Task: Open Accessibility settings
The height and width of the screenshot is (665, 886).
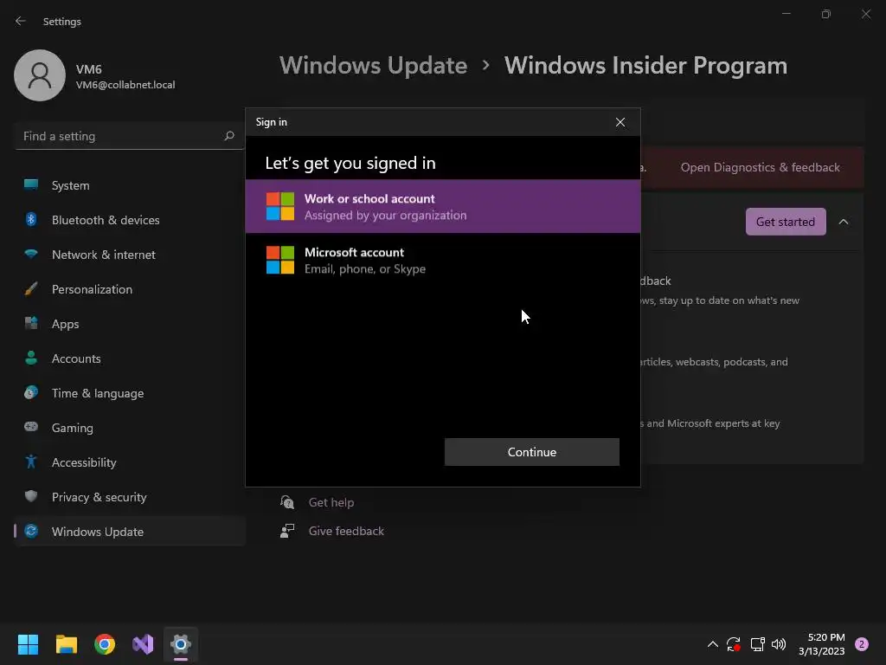Action: (130, 462)
